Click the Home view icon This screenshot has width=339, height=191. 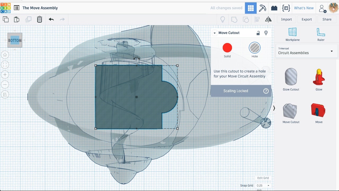coord(5,55)
